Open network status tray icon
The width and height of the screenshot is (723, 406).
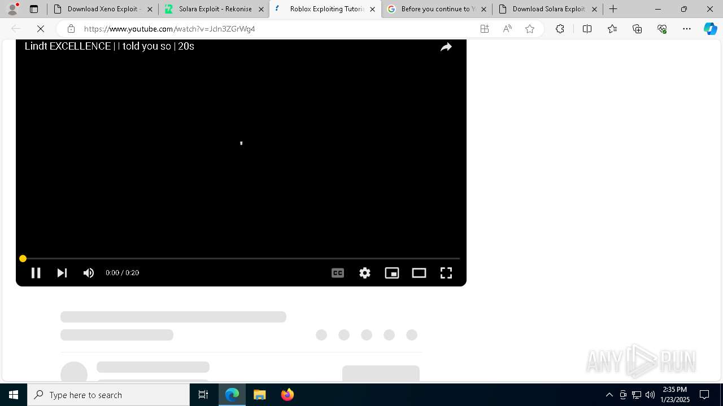637,395
